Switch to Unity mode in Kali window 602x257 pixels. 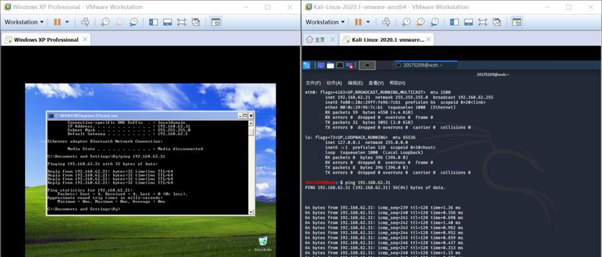(x=497, y=22)
